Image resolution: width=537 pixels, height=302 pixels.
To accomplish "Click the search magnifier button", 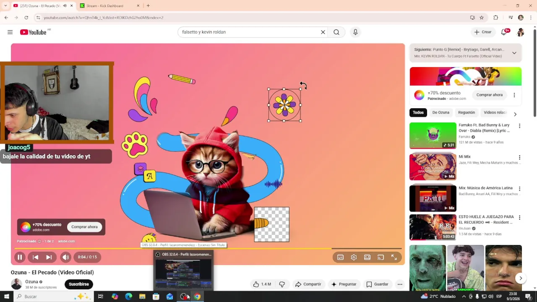I will coord(336,32).
